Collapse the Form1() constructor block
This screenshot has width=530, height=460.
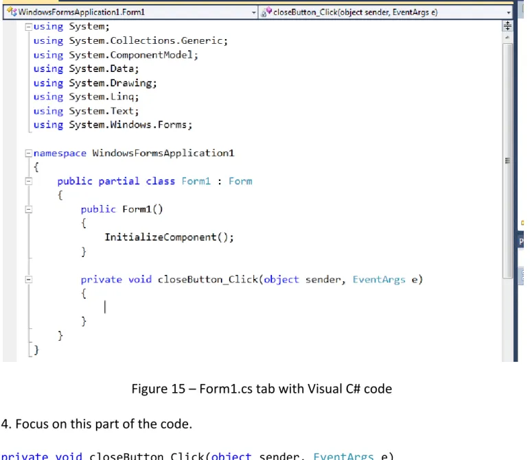point(29,210)
